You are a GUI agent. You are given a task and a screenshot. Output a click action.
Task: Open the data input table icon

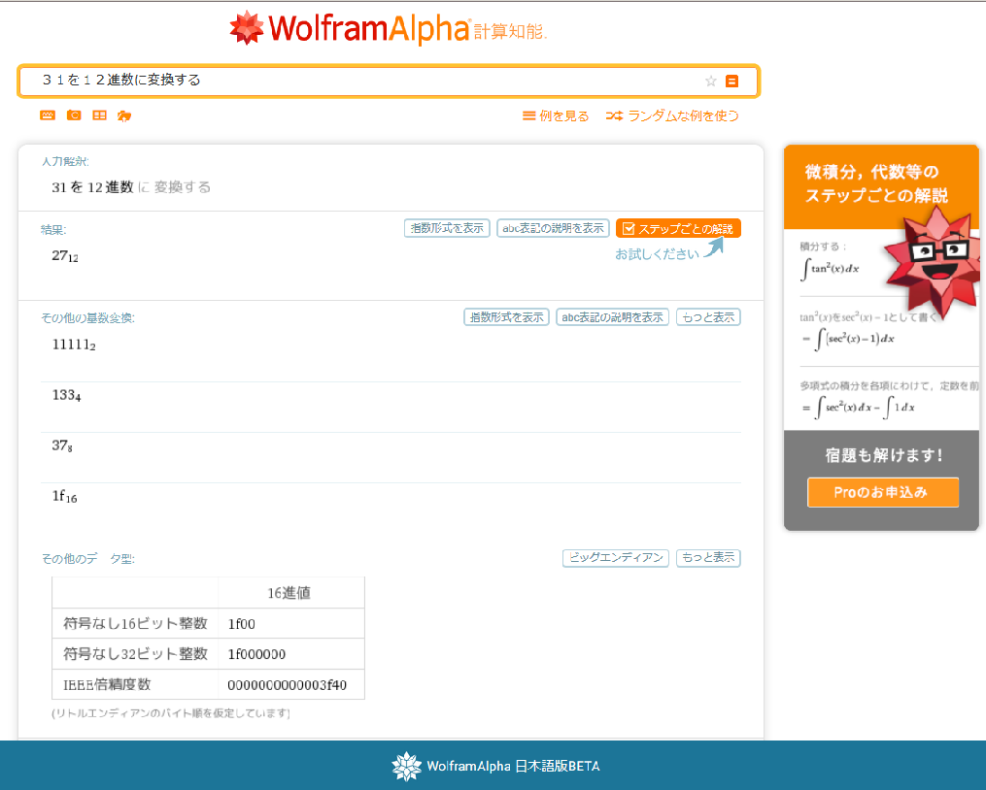99,115
